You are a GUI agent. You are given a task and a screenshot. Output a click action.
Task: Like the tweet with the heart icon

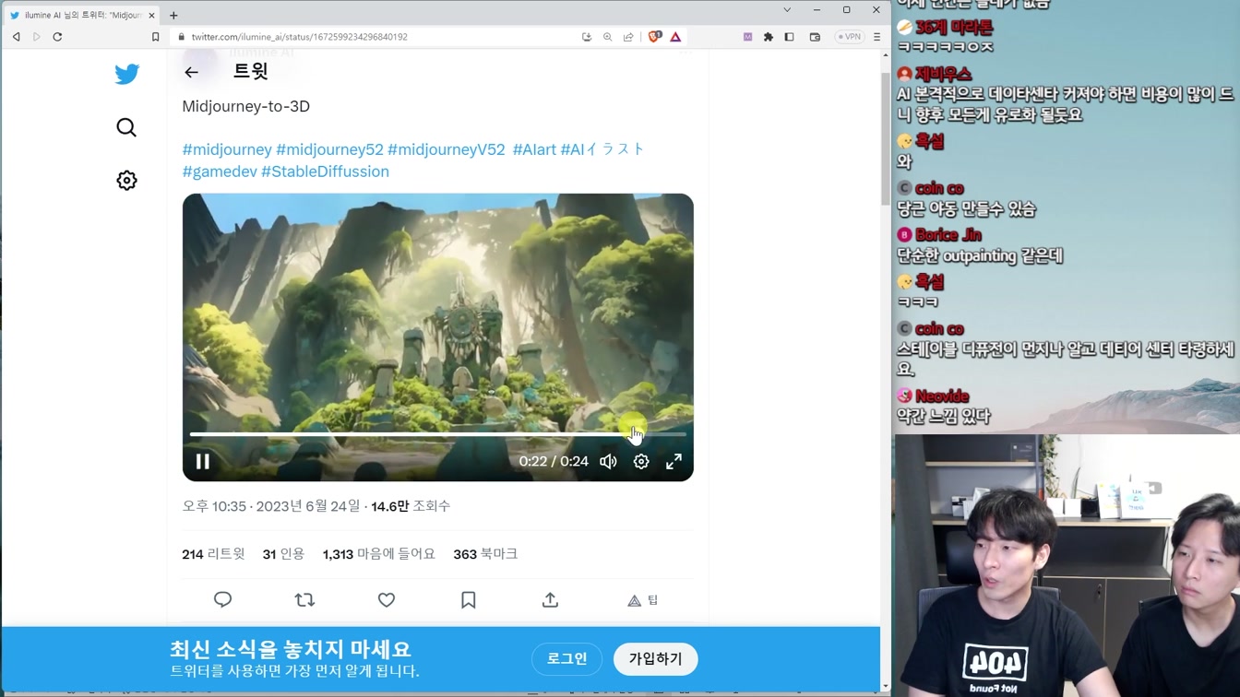(387, 600)
